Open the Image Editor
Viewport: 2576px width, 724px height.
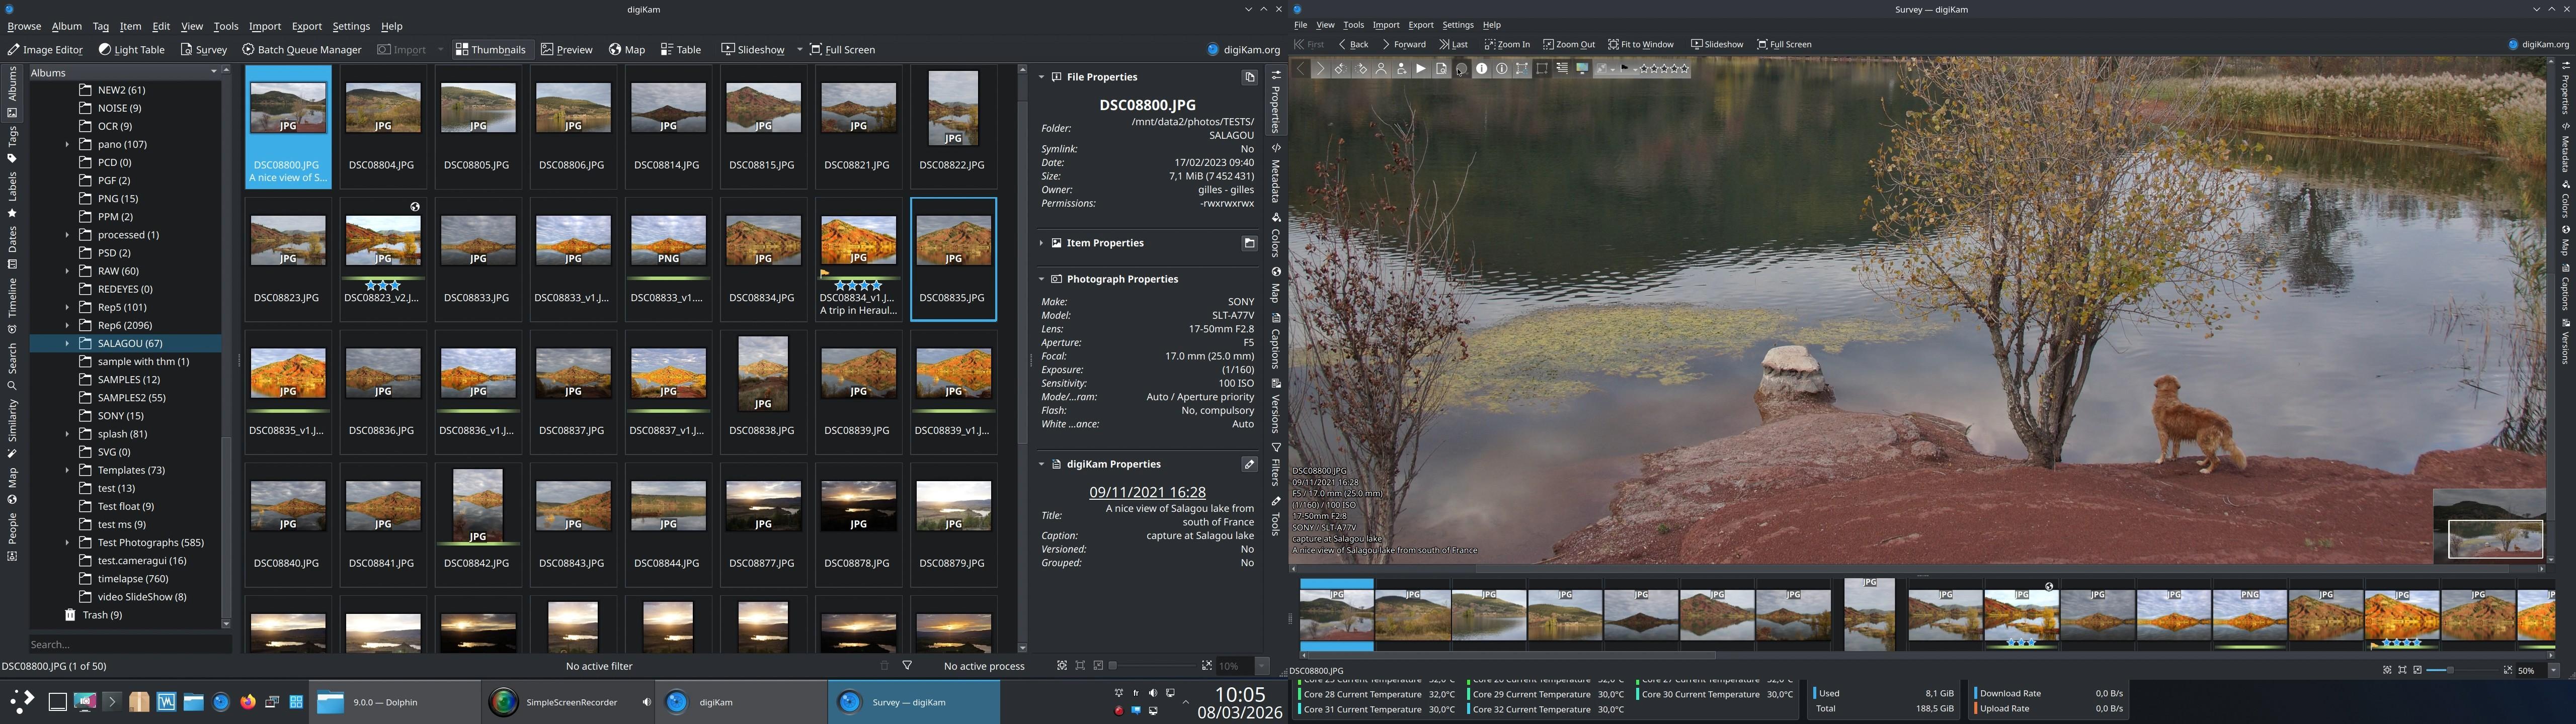coord(45,49)
